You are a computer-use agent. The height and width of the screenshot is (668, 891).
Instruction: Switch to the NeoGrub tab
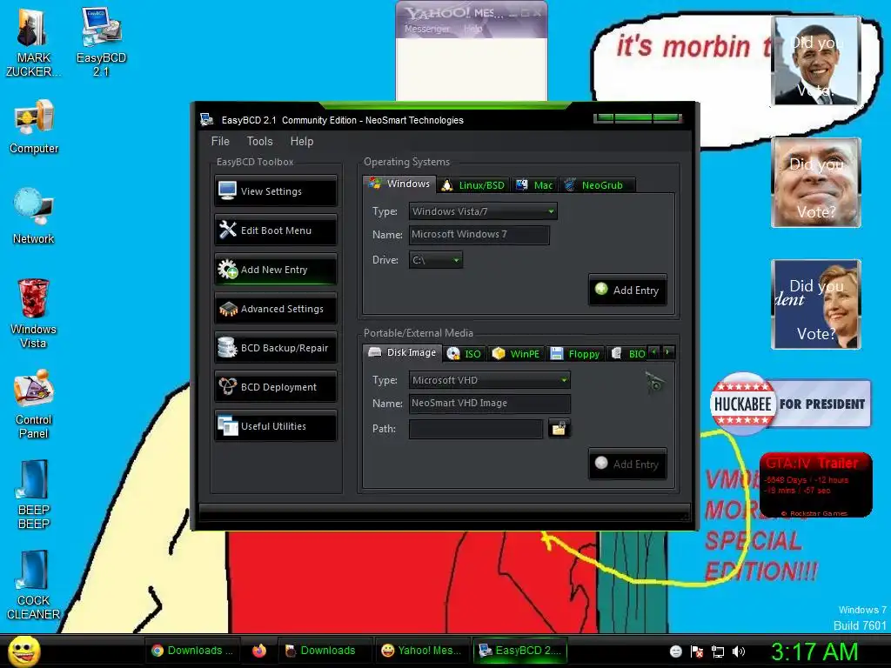(596, 185)
